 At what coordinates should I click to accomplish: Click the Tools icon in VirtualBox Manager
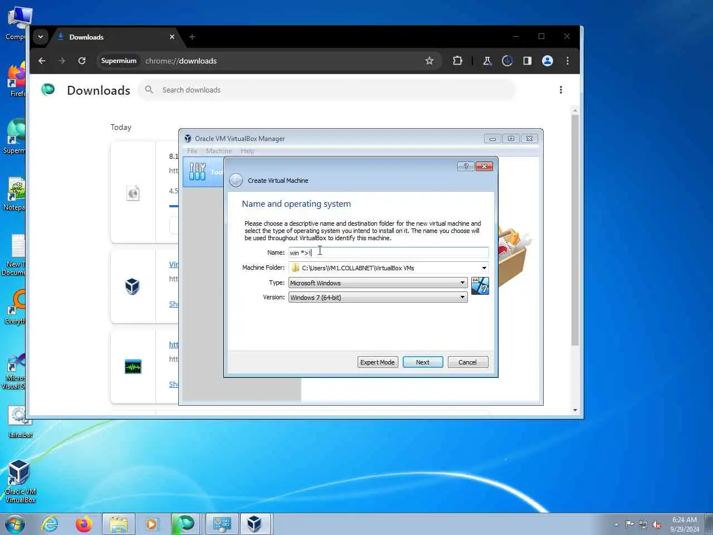pos(197,172)
